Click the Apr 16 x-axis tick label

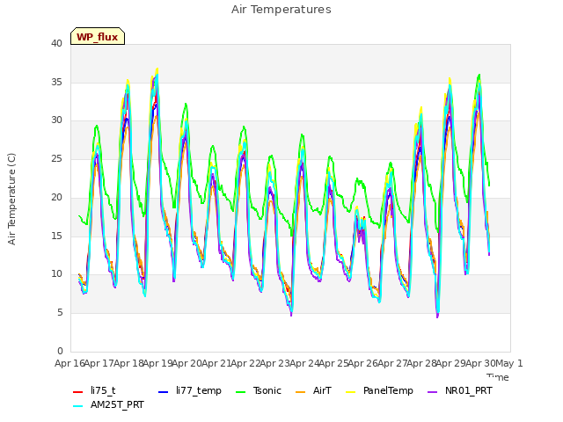(x=69, y=363)
